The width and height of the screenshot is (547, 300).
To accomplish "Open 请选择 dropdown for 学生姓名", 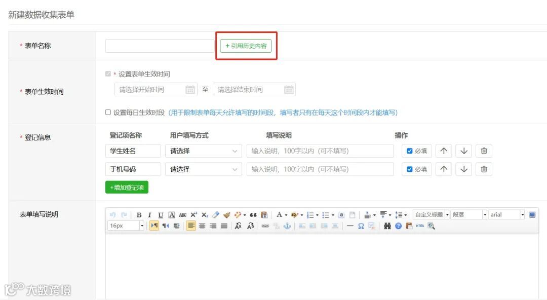I will [x=204, y=151].
